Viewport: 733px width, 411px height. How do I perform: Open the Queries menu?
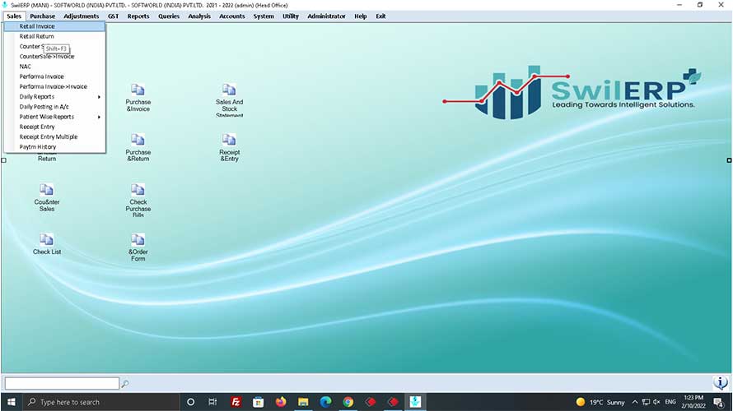(169, 16)
